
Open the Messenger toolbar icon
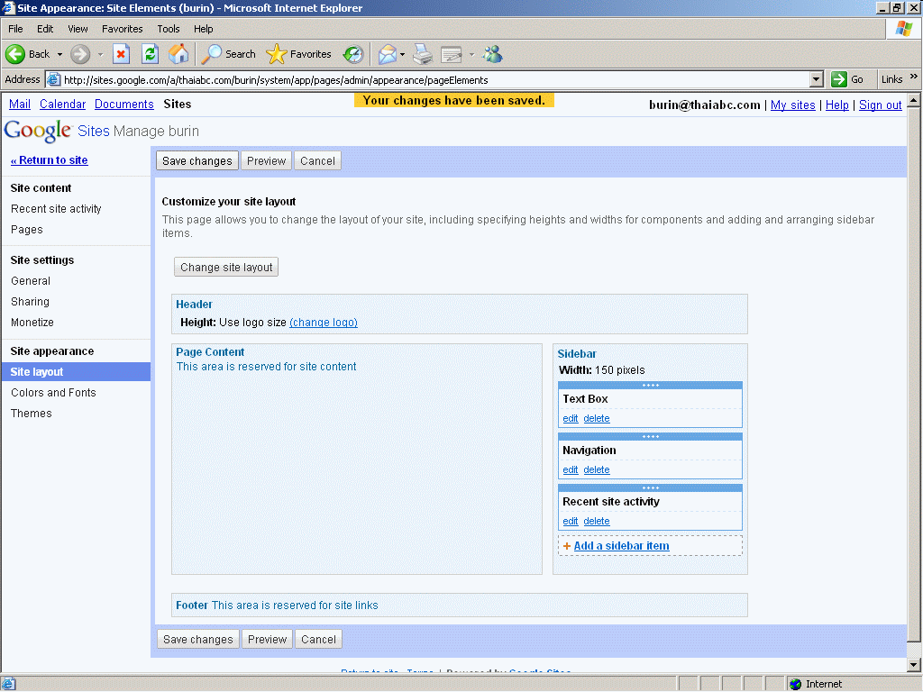492,54
